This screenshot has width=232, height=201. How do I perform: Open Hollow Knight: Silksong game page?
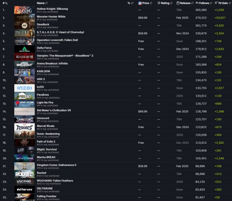(52, 9)
